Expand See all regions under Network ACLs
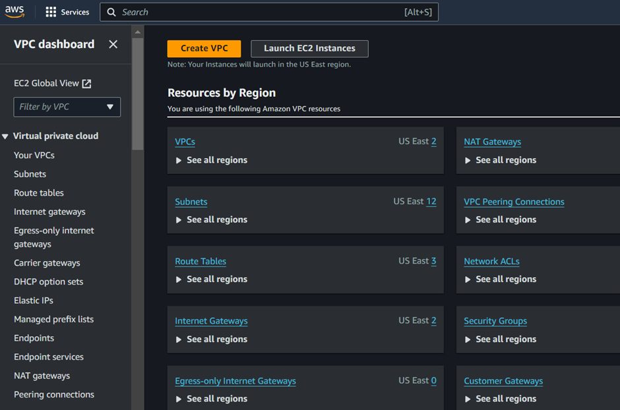 click(x=501, y=279)
